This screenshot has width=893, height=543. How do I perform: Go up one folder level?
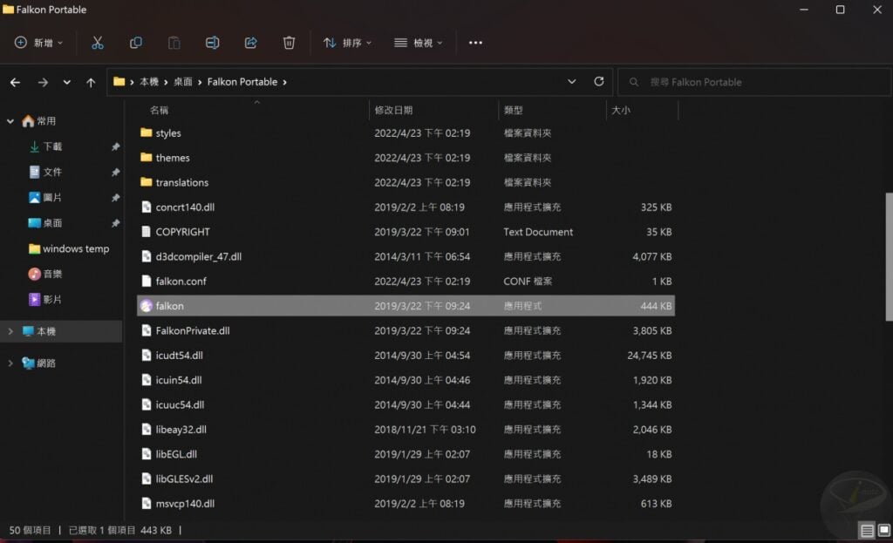(91, 82)
